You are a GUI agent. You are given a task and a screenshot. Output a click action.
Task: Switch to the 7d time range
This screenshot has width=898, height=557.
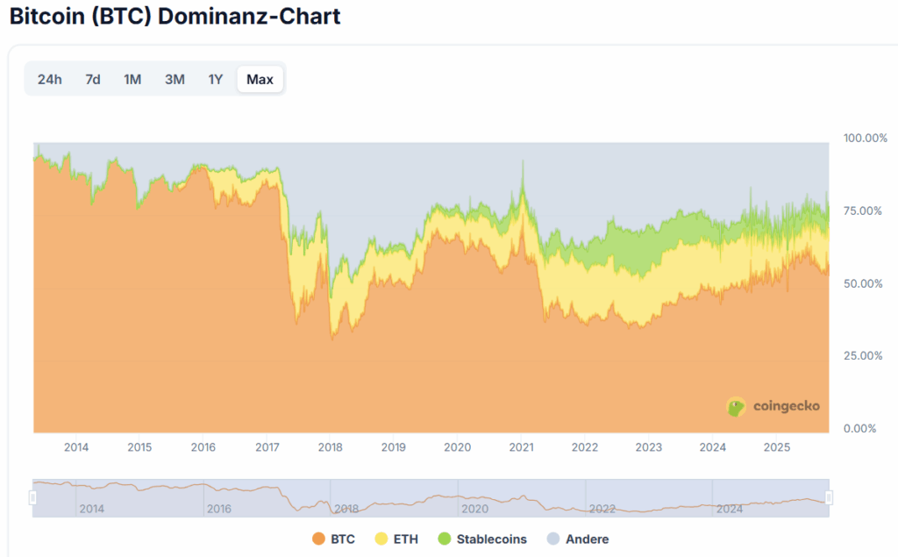92,79
